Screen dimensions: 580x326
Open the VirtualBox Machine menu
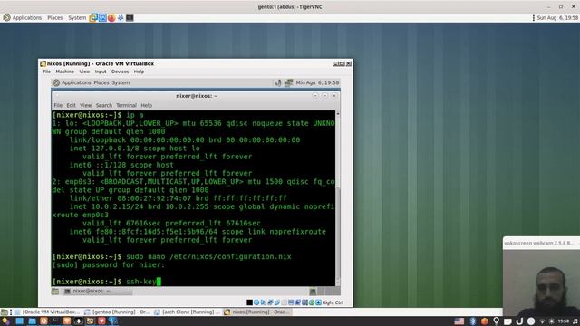click(64, 72)
